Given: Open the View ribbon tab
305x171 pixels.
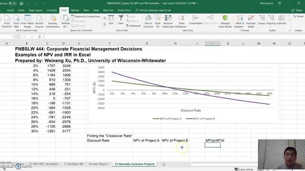Looking at the screenshot, I should click(x=86, y=10).
